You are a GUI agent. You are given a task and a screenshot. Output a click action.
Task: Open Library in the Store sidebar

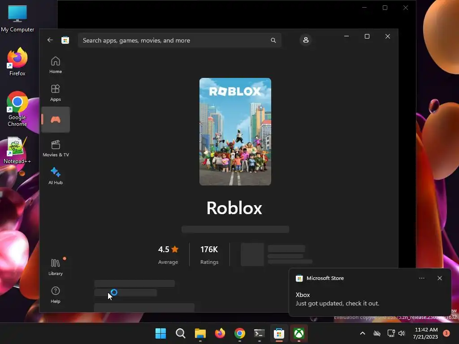(x=55, y=267)
